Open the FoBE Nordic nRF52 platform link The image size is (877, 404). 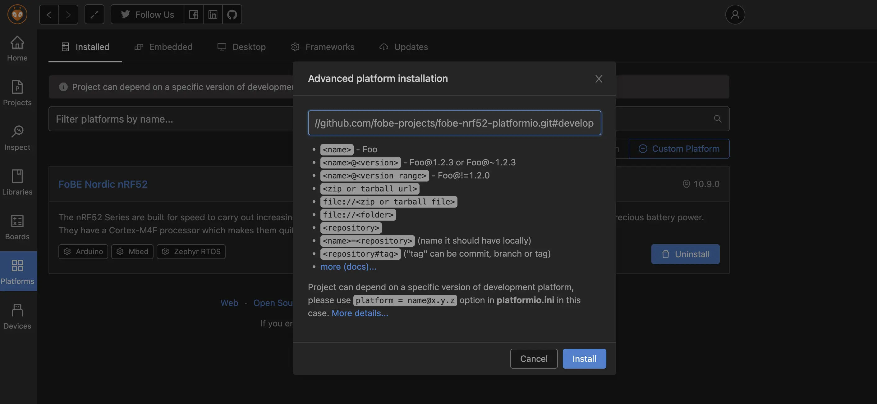(103, 184)
